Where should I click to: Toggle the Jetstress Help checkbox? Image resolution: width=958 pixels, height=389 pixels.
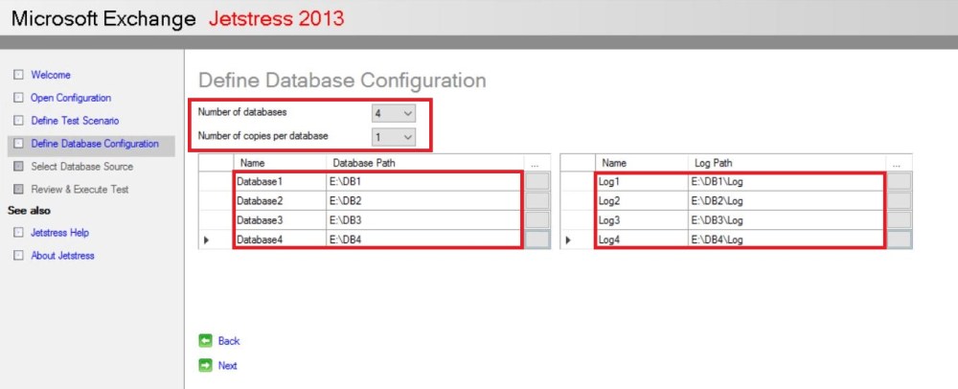click(x=17, y=233)
